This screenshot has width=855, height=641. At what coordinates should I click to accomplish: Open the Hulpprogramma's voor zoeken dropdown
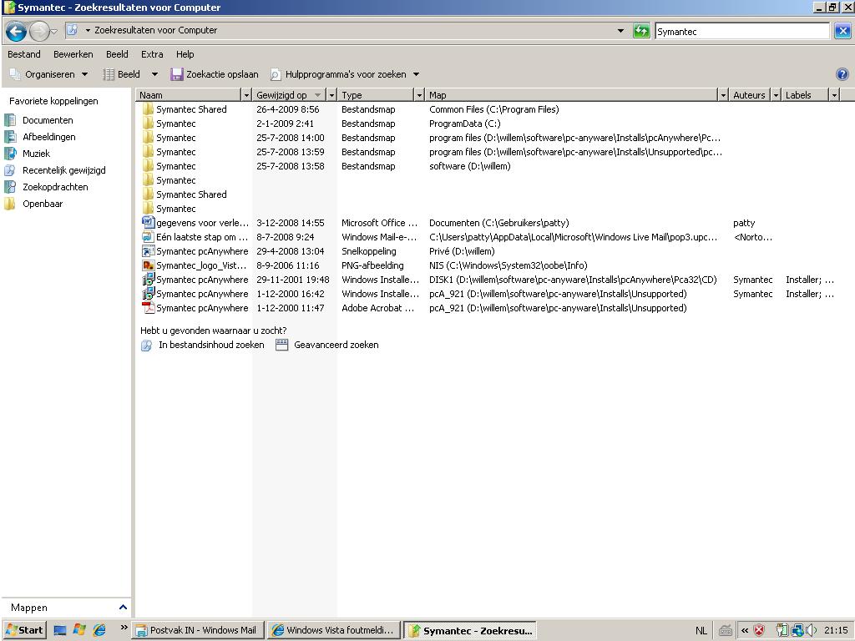[x=345, y=74]
